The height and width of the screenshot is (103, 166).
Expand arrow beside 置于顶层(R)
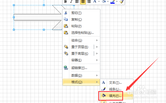97,47
